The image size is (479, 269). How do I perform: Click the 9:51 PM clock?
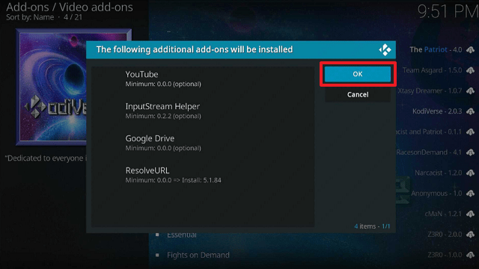click(x=448, y=12)
